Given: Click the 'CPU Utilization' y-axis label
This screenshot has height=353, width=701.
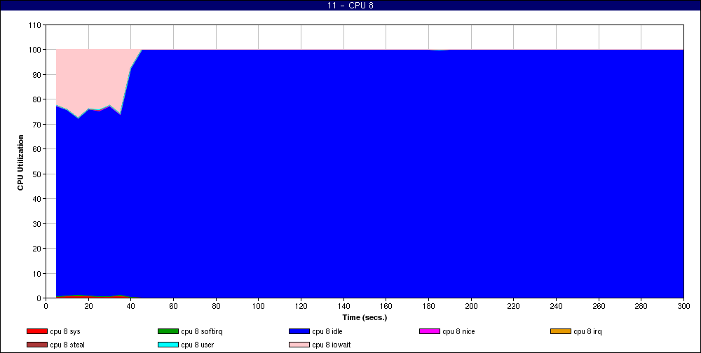Looking at the screenshot, I should coord(20,162).
